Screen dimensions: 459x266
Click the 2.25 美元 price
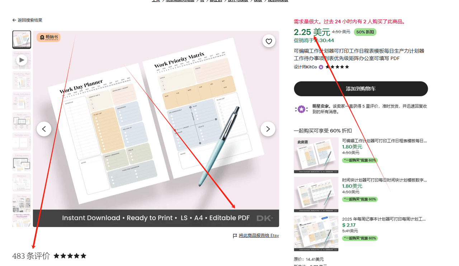click(312, 32)
